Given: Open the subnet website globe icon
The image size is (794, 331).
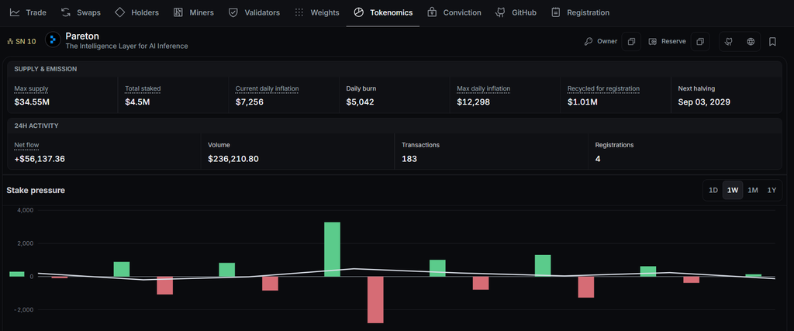Looking at the screenshot, I should (x=751, y=42).
